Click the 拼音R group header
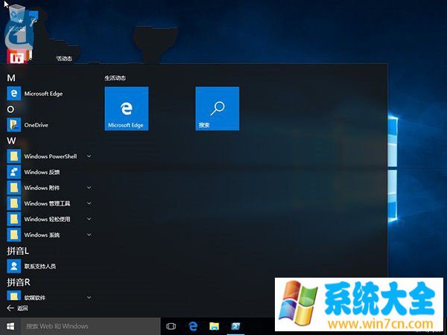The height and width of the screenshot is (335, 447). point(18,282)
